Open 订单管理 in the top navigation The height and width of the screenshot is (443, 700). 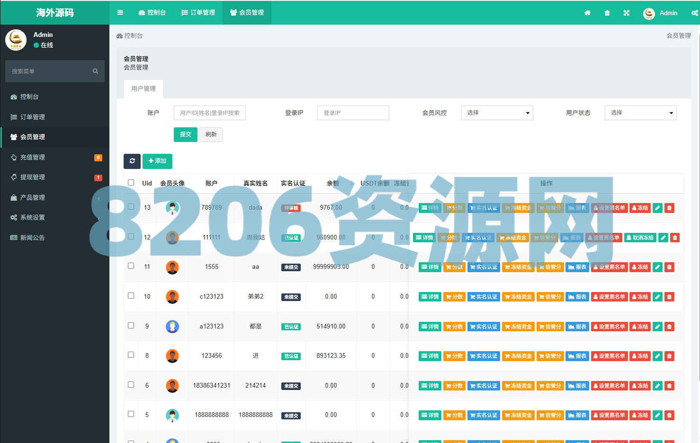point(198,12)
